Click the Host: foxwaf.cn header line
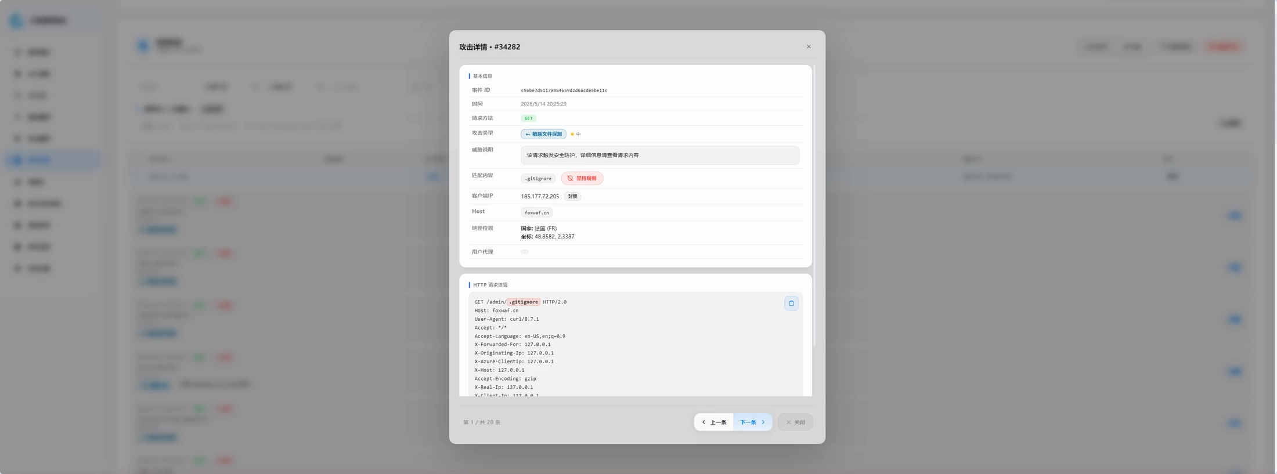 pyautogui.click(x=496, y=310)
